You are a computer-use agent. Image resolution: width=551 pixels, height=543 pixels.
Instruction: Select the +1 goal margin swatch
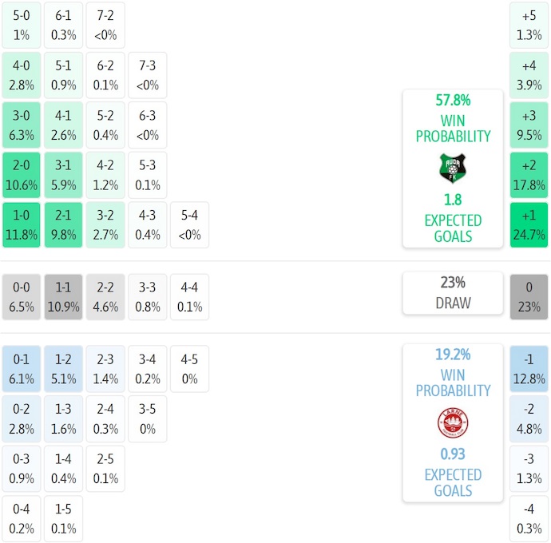pyautogui.click(x=529, y=225)
